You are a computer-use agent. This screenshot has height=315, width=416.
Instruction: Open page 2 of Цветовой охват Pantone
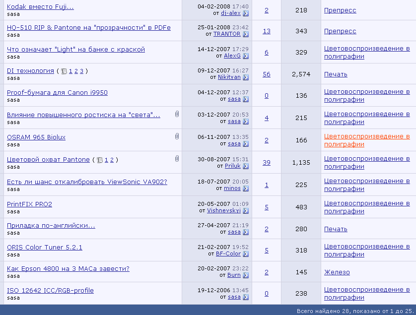112,160
